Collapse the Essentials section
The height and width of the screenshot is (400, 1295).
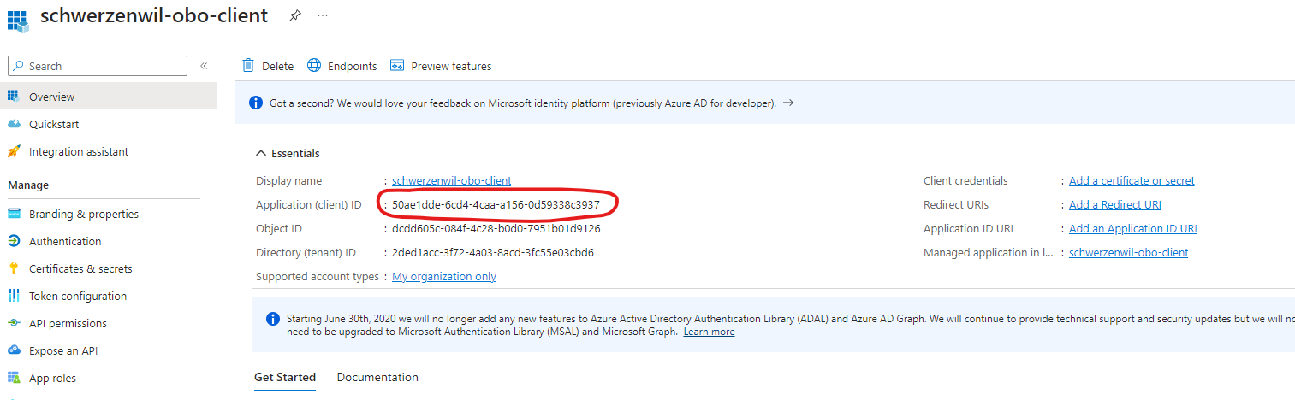pos(261,154)
